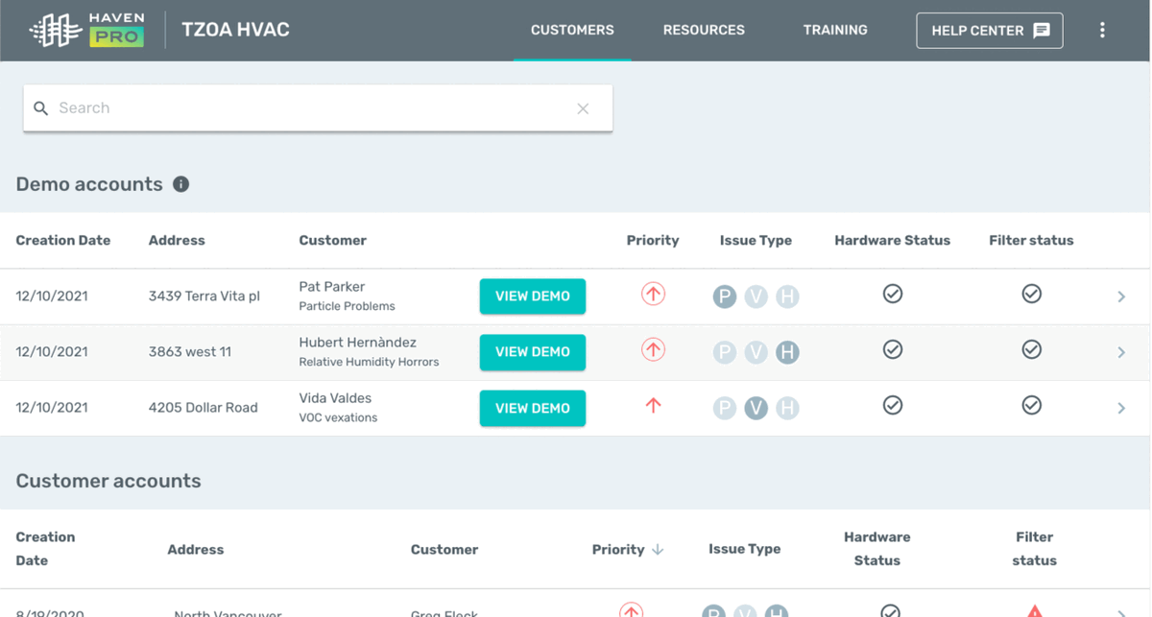This screenshot has width=1152, height=617.
Task: Click the HAVEN PRO logo
Action: (x=87, y=31)
